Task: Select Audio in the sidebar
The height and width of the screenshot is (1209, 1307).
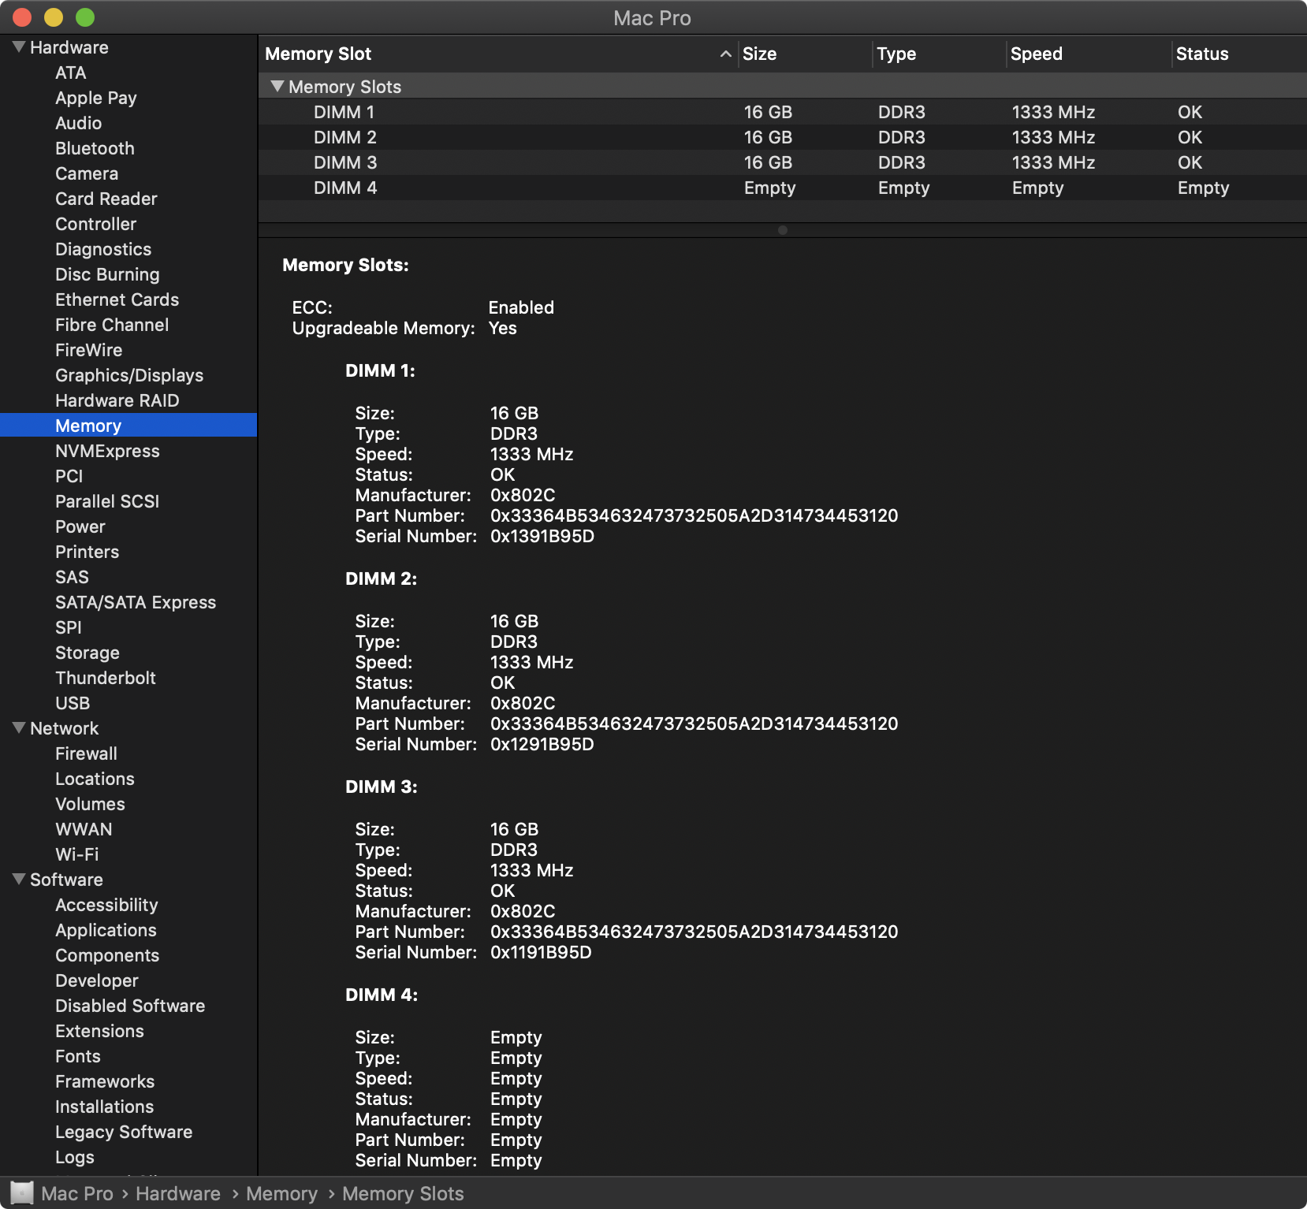Action: coord(79,123)
